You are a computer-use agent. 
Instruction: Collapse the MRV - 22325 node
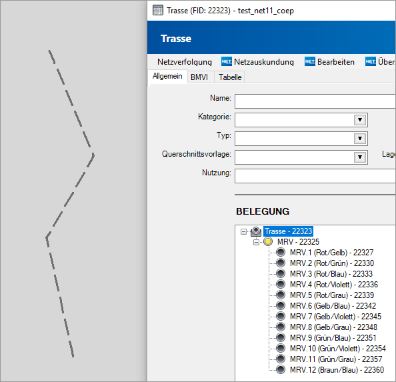click(x=256, y=243)
